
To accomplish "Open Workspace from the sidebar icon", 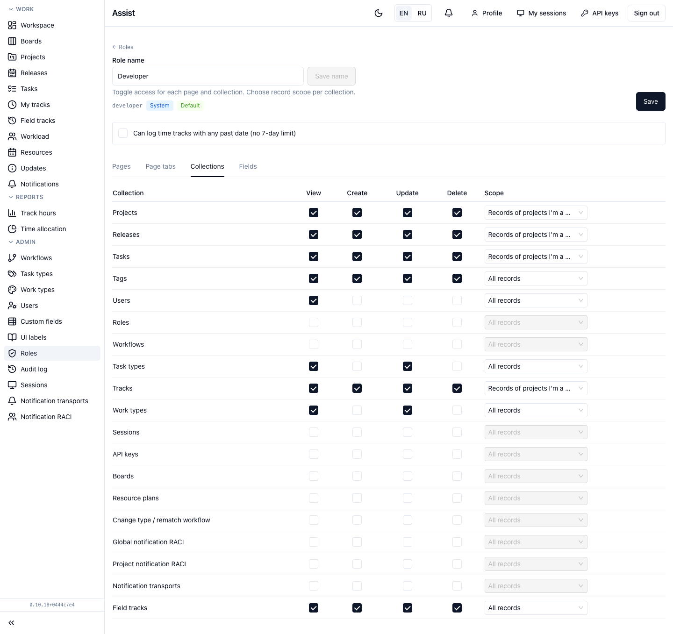I will (x=12, y=25).
